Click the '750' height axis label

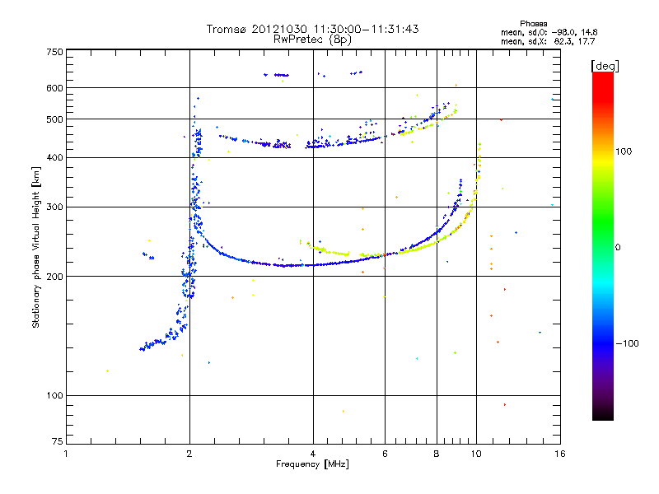click(54, 52)
